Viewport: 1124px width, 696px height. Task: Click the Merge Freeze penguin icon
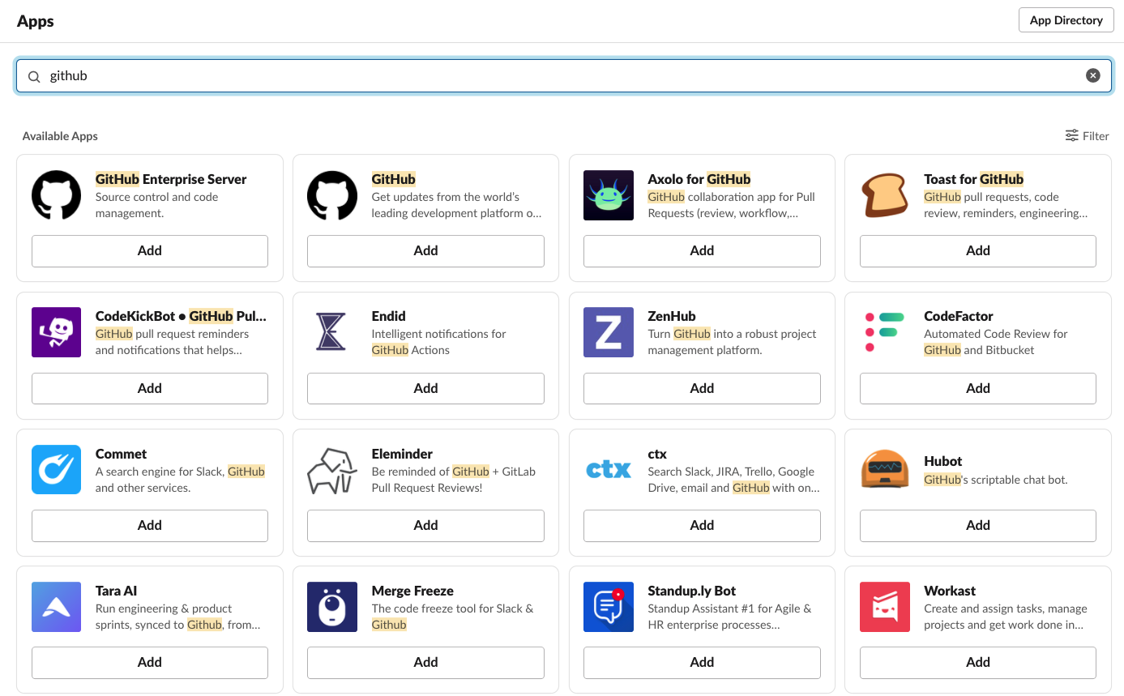pos(332,607)
